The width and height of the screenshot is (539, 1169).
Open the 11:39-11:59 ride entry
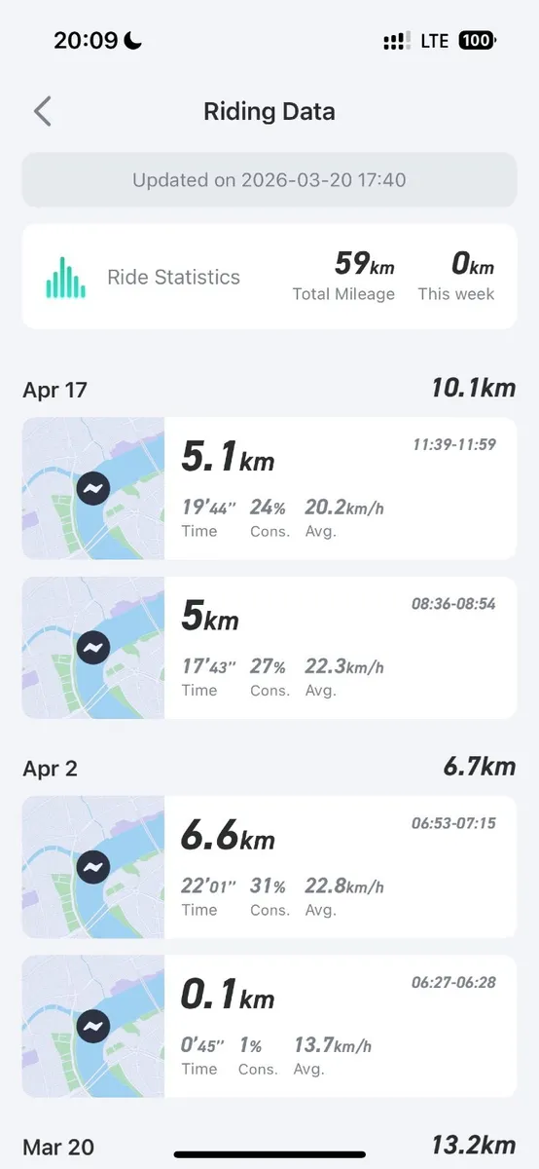(269, 488)
